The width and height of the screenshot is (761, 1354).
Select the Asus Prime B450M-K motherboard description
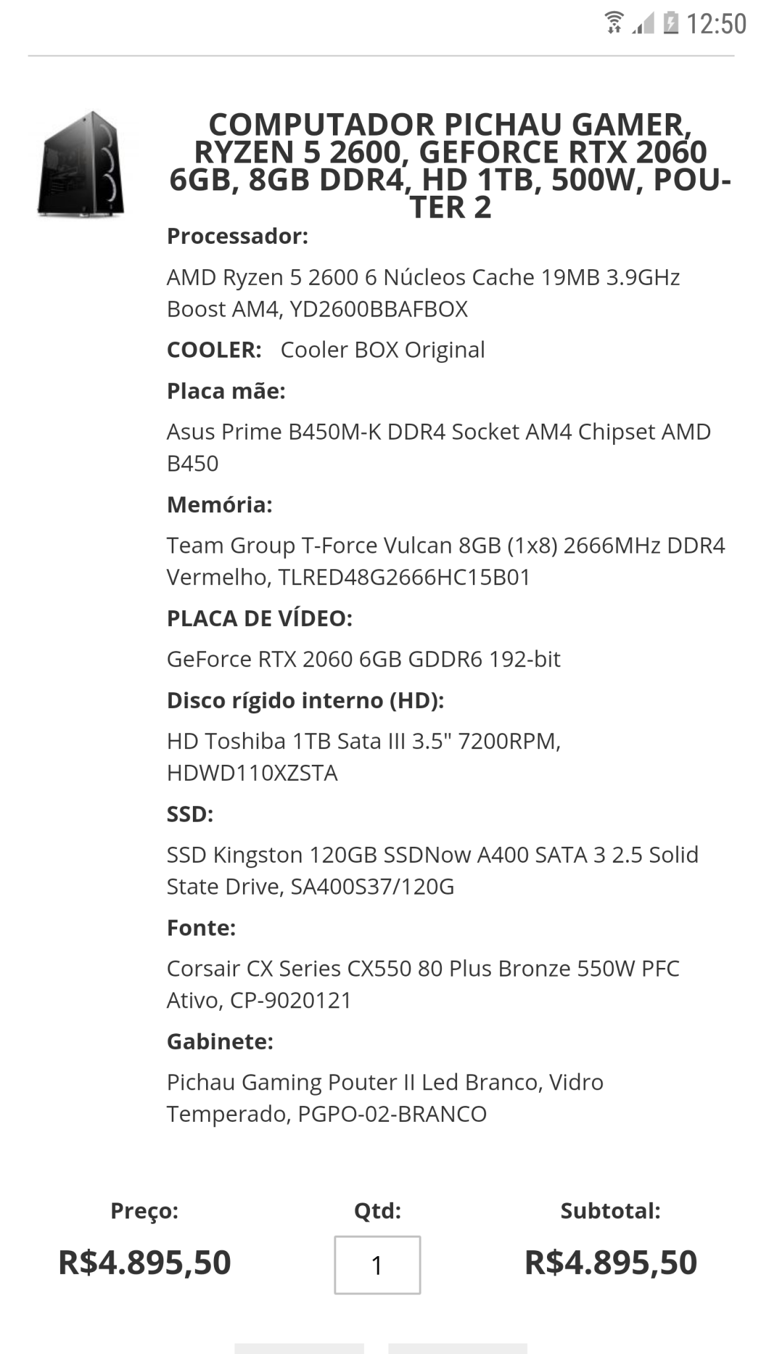point(439,448)
